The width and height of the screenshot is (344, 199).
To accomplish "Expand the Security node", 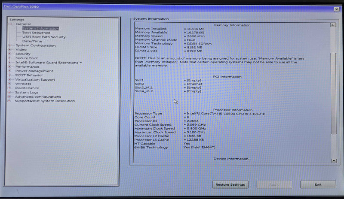I will [9, 54].
